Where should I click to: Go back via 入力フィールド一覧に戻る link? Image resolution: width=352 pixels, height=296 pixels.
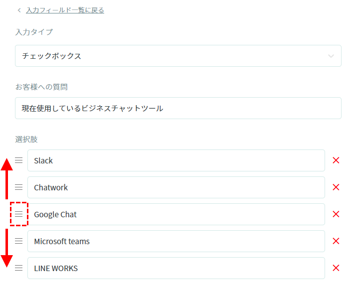pyautogui.click(x=65, y=10)
